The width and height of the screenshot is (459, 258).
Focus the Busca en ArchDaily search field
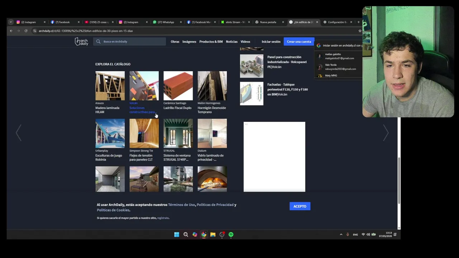point(129,42)
